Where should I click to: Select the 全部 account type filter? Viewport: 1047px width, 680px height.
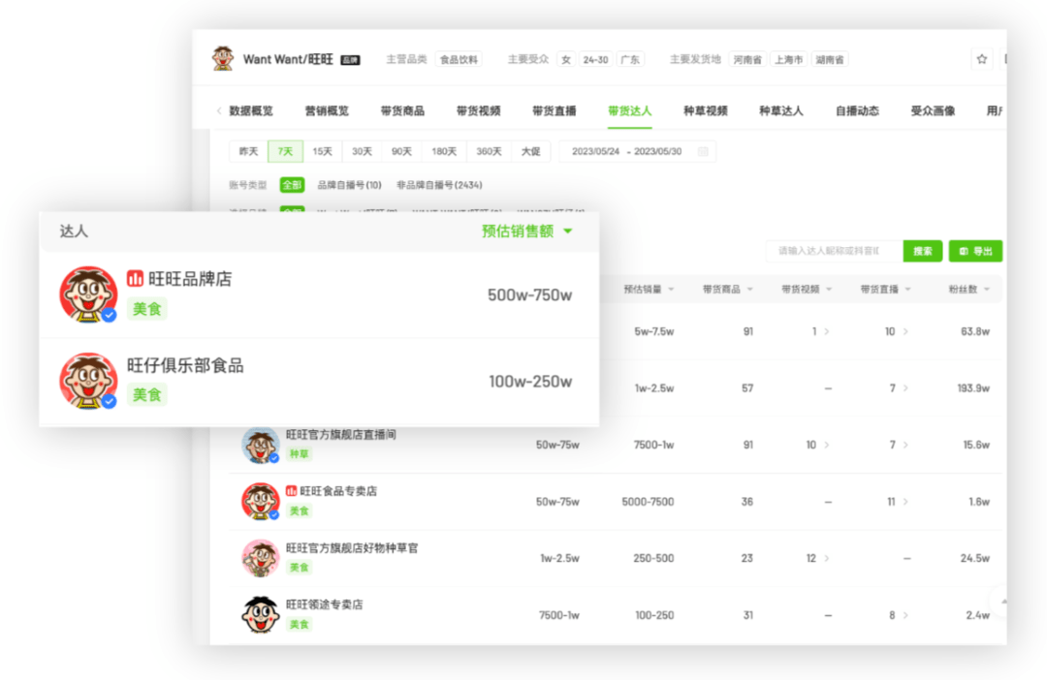pyautogui.click(x=292, y=185)
